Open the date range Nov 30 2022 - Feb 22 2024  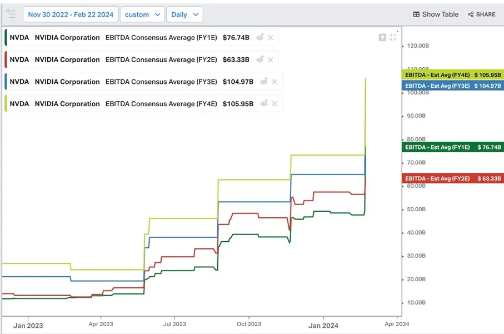tap(71, 14)
